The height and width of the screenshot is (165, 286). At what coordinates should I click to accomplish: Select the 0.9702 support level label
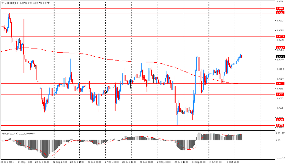tap(280, 83)
